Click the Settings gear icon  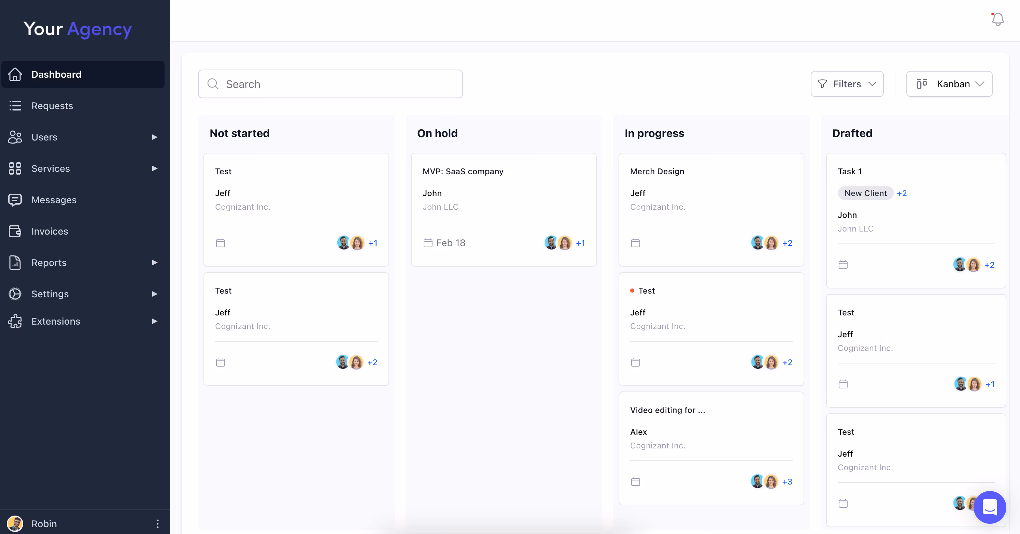(15, 294)
